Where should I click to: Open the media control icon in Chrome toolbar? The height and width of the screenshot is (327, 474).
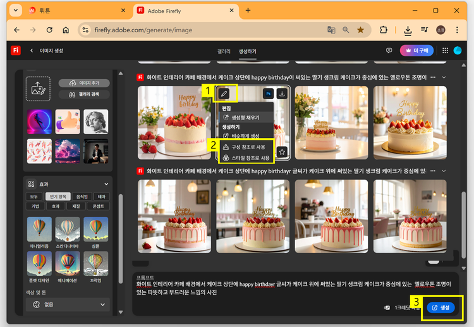[424, 30]
